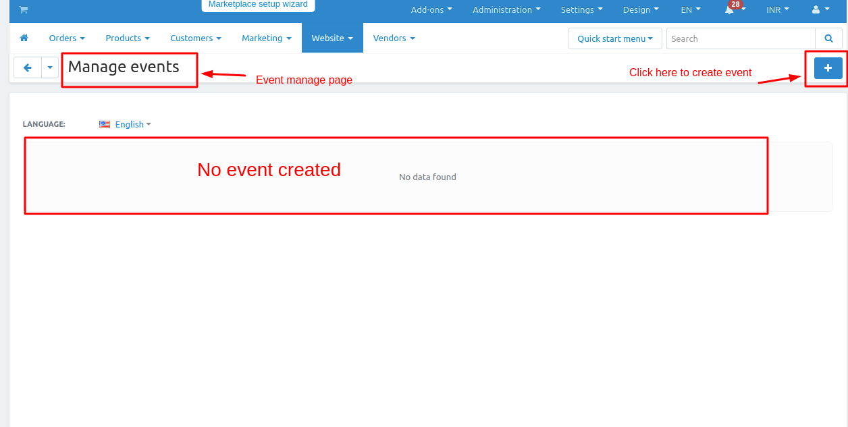The width and height of the screenshot is (848, 427).
Task: Open the Quick start menu dropdown
Action: [614, 38]
